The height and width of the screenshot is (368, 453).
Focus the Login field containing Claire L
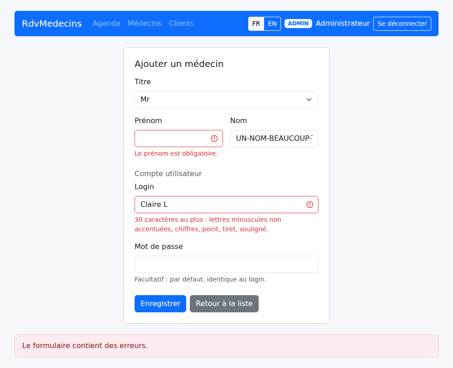pos(226,205)
